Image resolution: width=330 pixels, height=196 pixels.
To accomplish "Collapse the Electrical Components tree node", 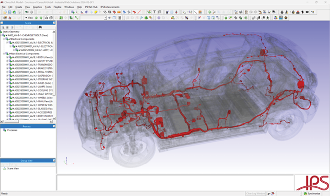I will [4, 39].
